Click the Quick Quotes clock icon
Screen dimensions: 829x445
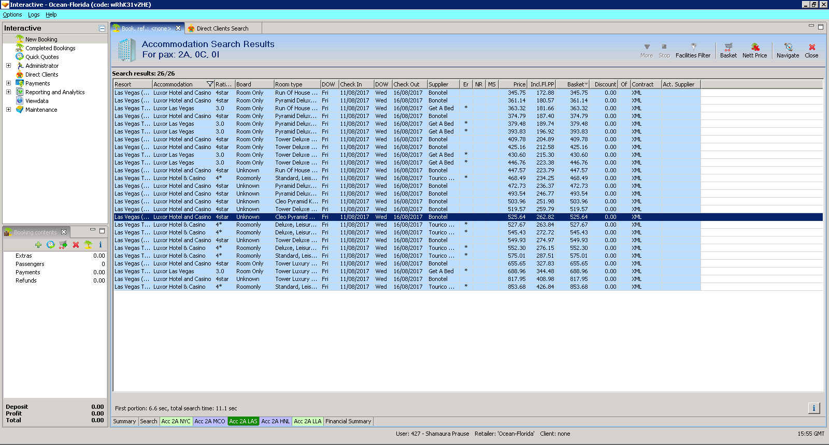(20, 56)
